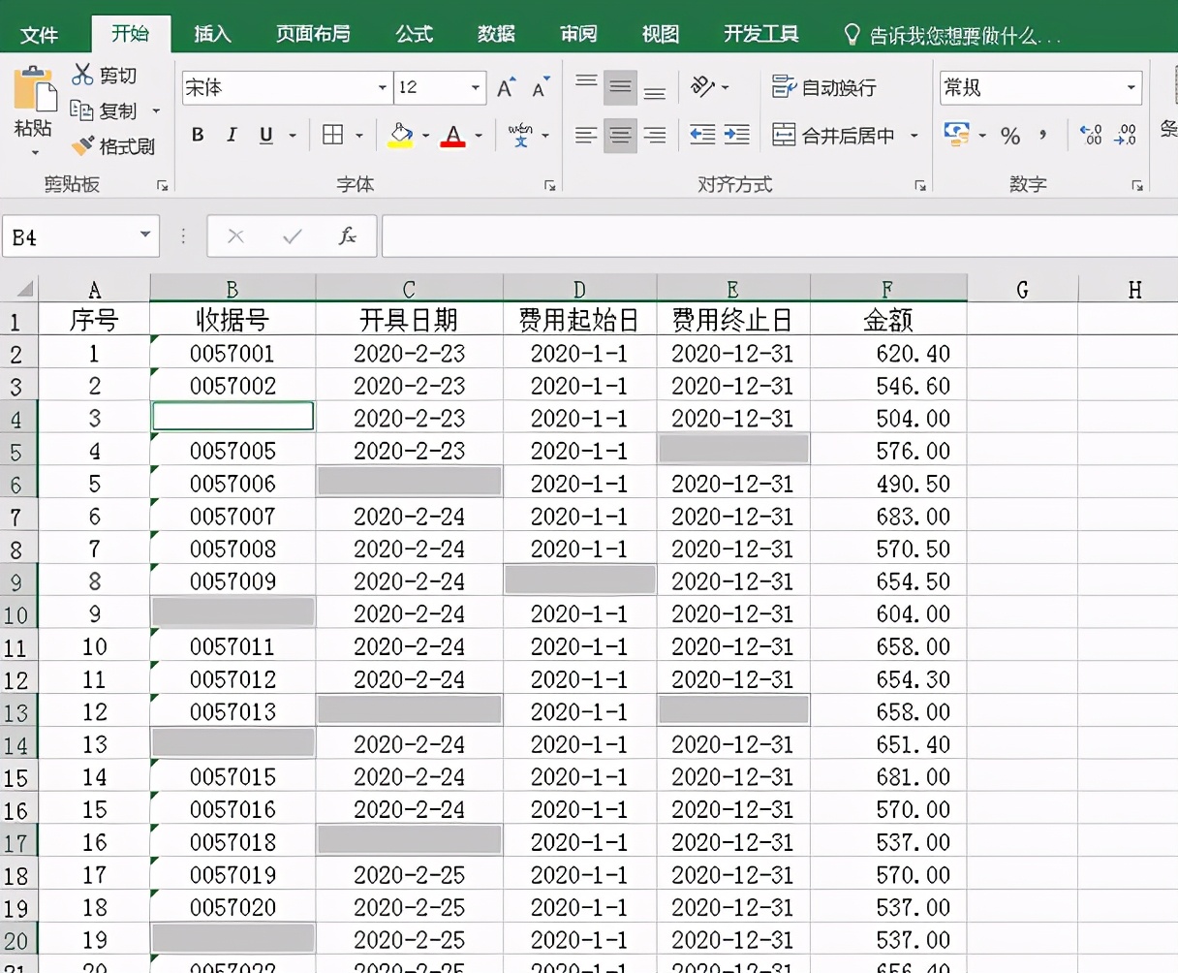Align text right
This screenshot has height=973, width=1178.
[x=655, y=135]
